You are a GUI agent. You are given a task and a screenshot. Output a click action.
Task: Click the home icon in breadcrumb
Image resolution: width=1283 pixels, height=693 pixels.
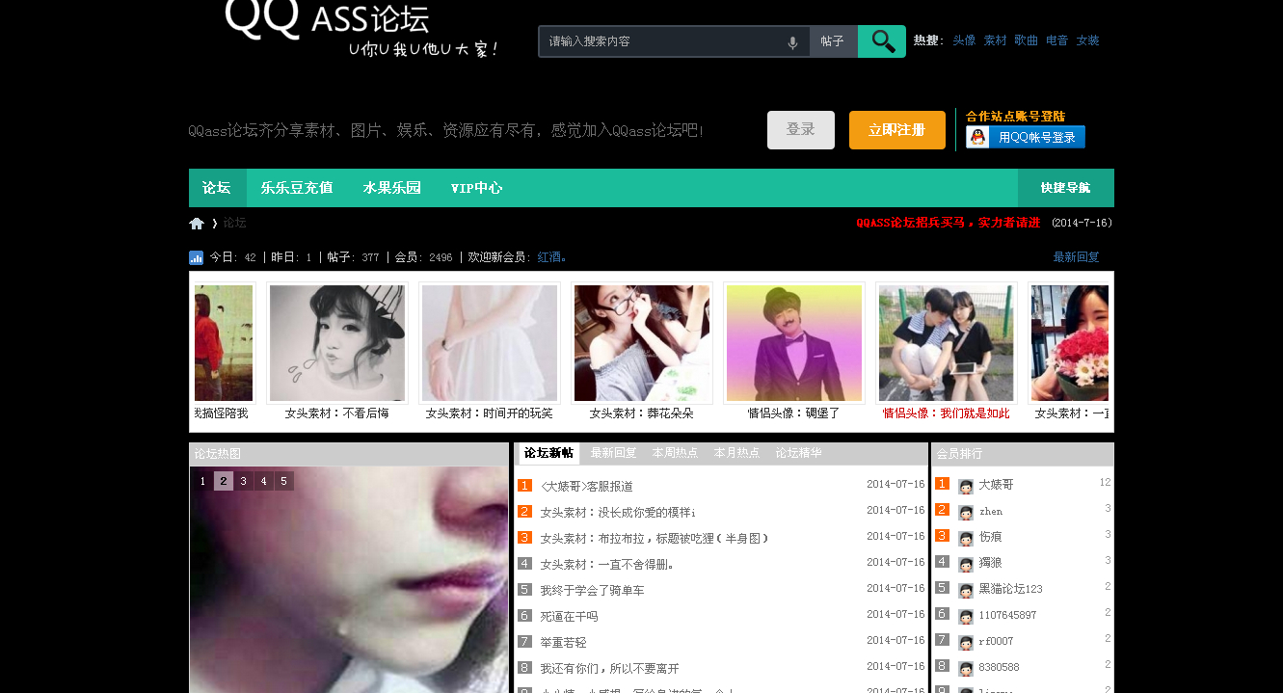click(197, 224)
